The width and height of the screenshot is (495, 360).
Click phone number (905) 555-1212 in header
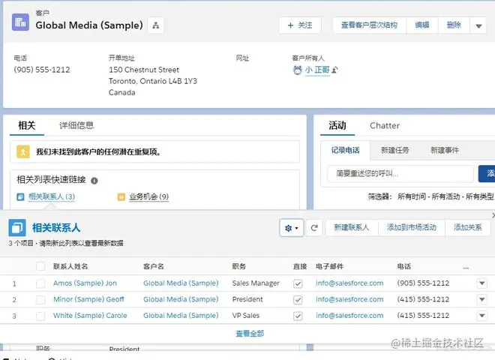click(x=42, y=70)
